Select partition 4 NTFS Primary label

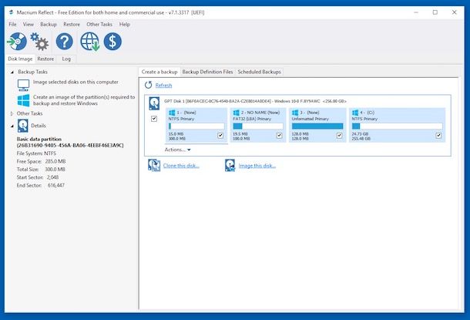coord(364,119)
